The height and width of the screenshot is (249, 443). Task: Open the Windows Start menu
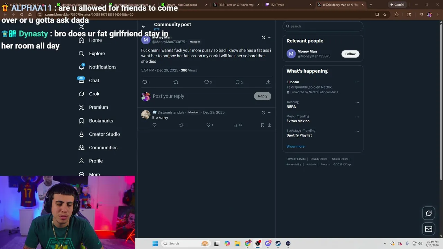[x=155, y=243]
